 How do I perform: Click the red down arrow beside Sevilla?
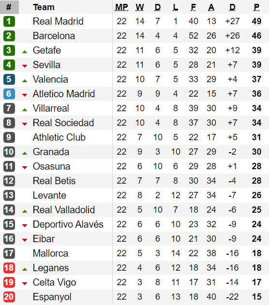click(25, 66)
